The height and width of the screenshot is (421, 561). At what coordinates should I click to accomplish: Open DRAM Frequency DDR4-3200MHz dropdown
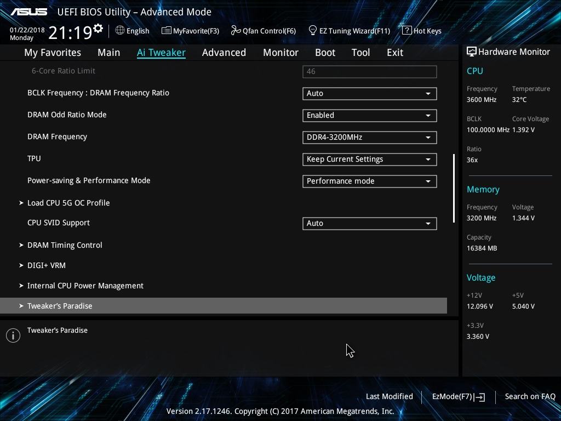pos(370,137)
